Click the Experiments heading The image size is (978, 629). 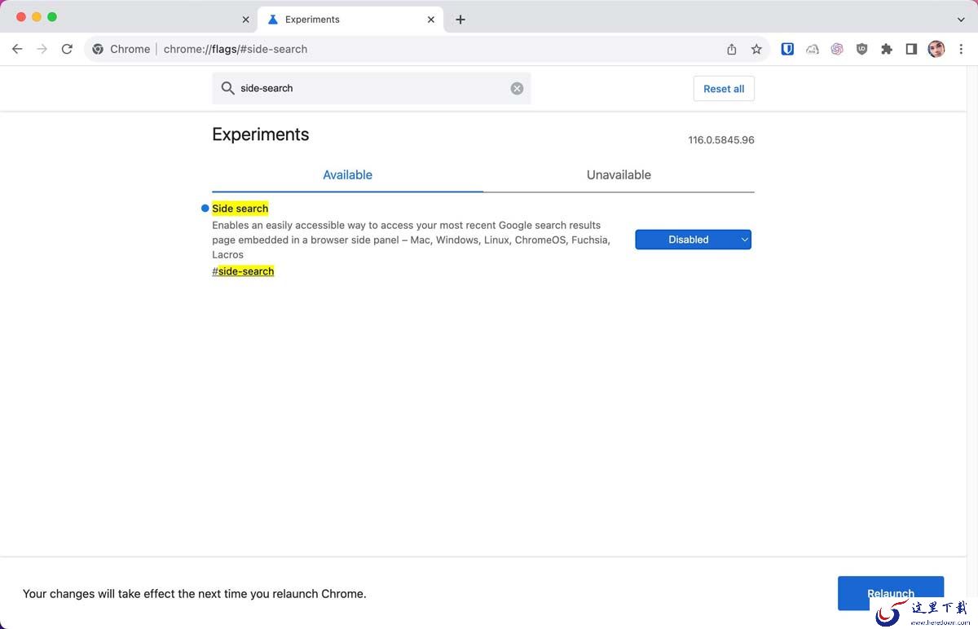(x=261, y=134)
